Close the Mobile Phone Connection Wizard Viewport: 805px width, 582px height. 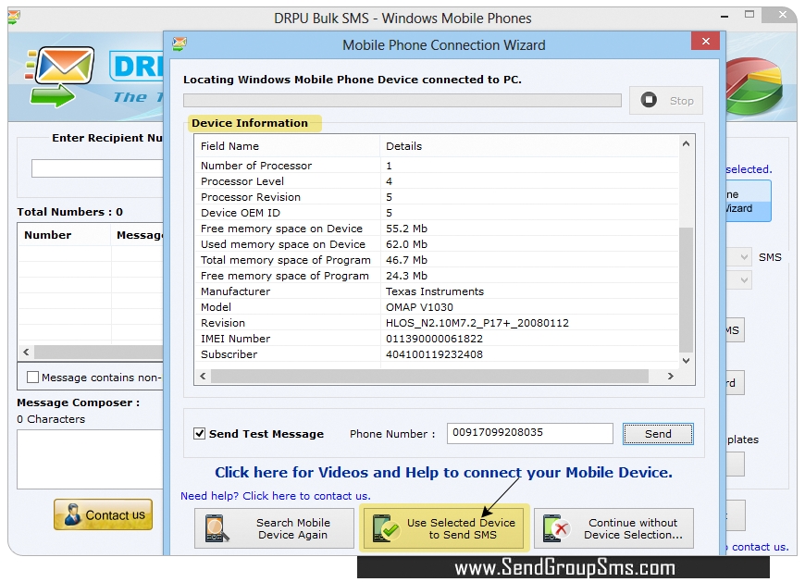click(705, 41)
